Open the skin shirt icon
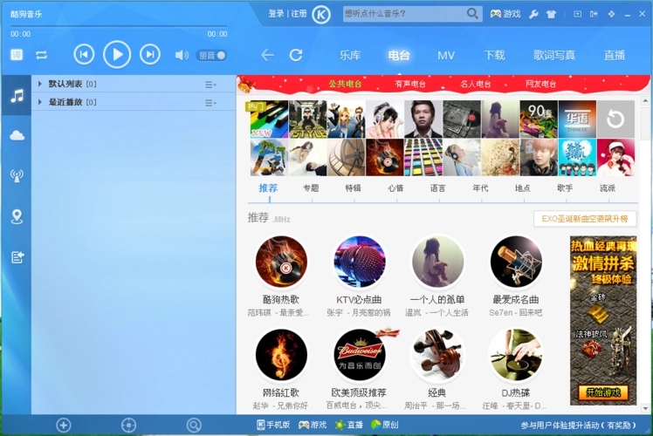 pos(551,15)
